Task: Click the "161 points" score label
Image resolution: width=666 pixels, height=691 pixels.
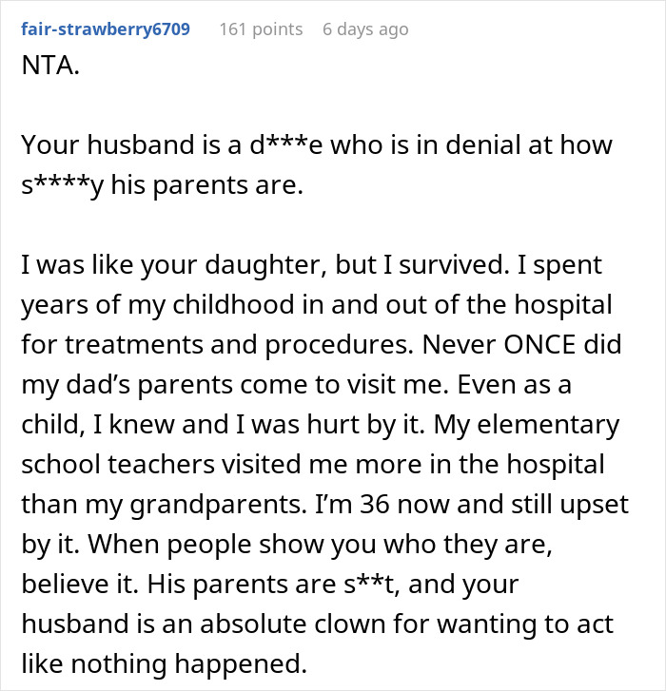Action: click(x=261, y=29)
